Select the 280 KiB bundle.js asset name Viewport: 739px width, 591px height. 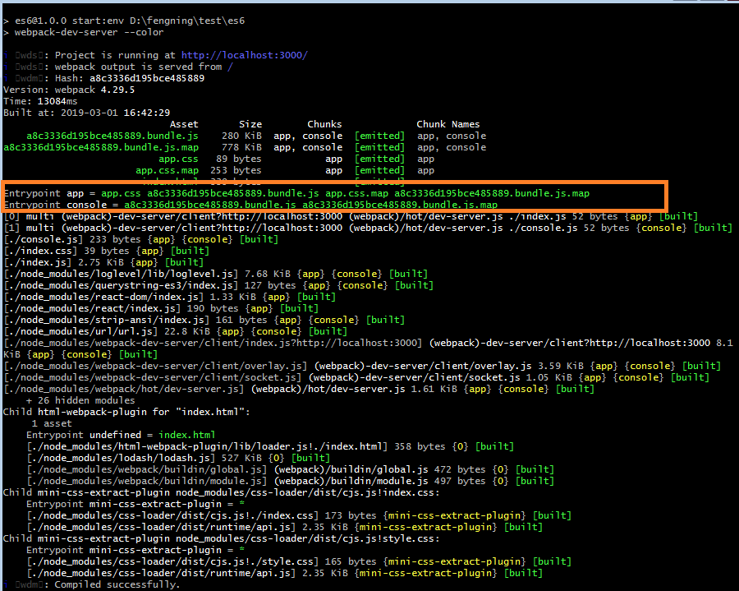pyautogui.click(x=112, y=136)
